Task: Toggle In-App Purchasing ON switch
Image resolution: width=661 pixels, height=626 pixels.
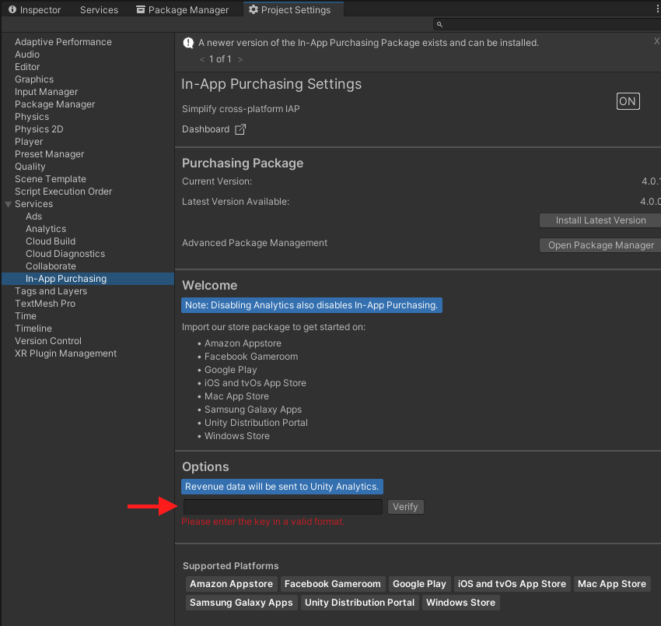Action: (x=628, y=101)
